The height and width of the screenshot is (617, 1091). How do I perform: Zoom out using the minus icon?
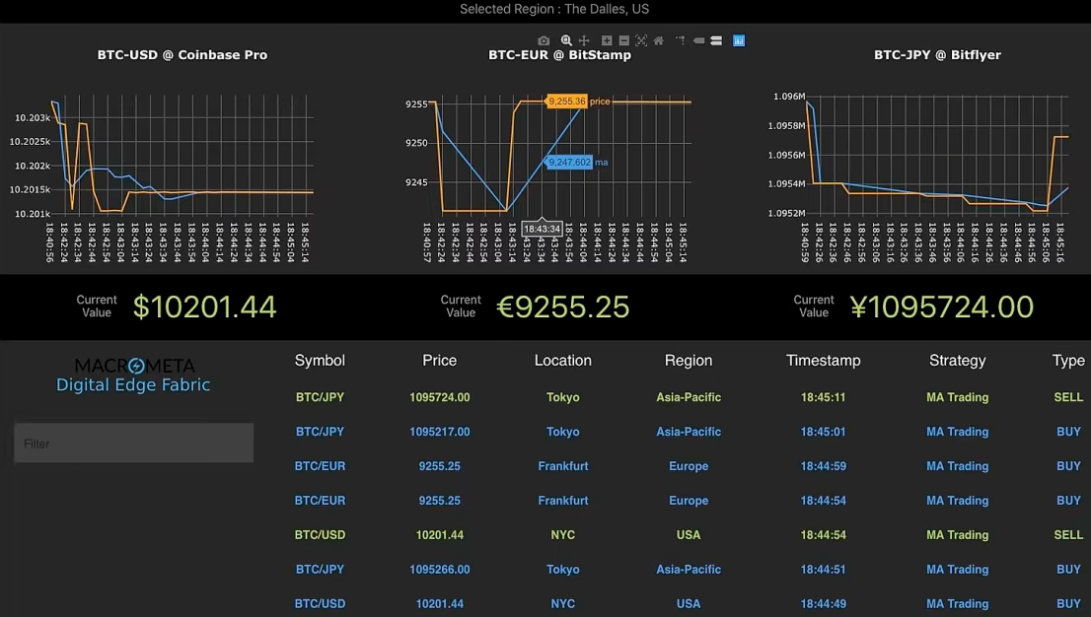(x=623, y=40)
